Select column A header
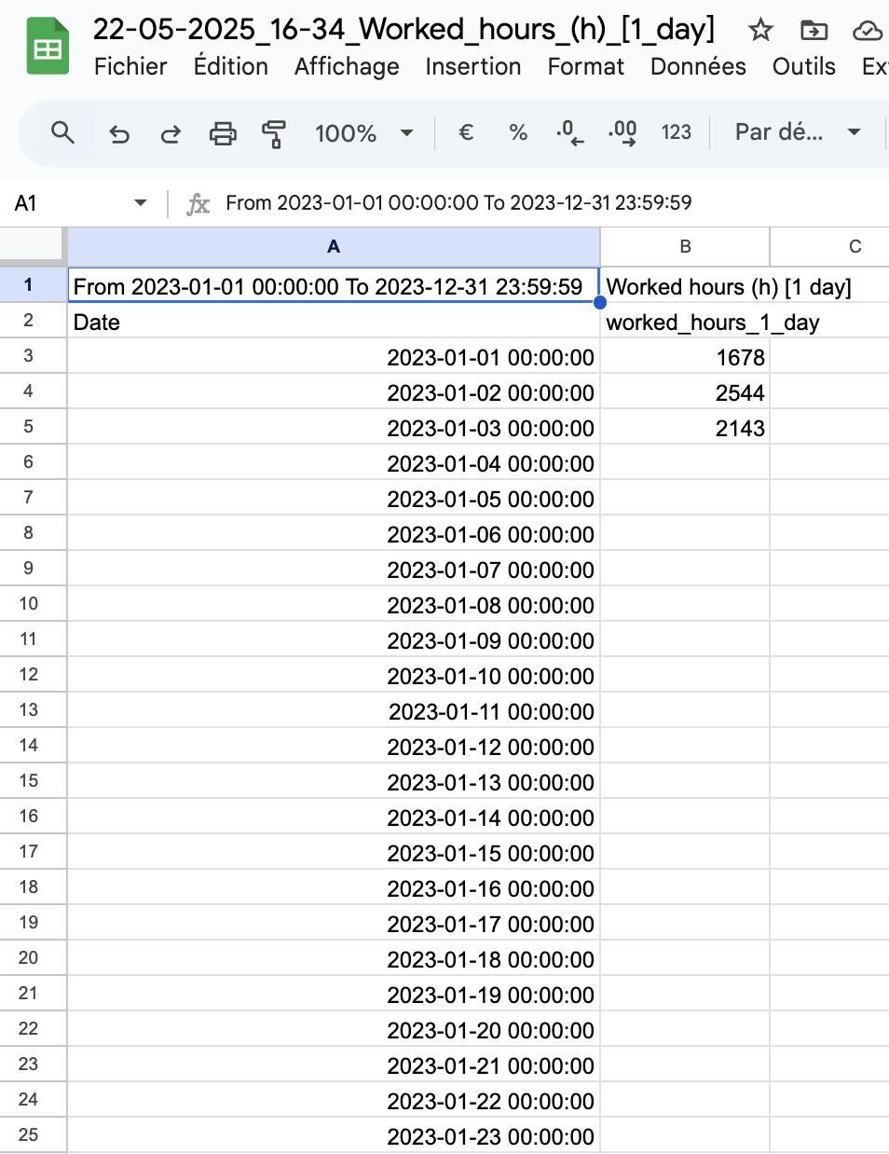 click(x=334, y=246)
